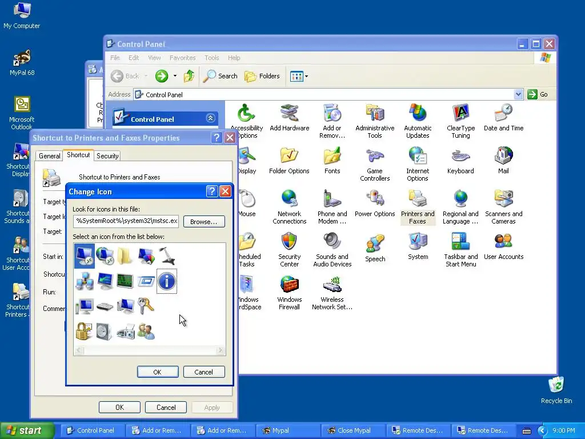Pick the monitor with color palette icon
Image resolution: width=585 pixels, height=439 pixels.
coord(146,256)
